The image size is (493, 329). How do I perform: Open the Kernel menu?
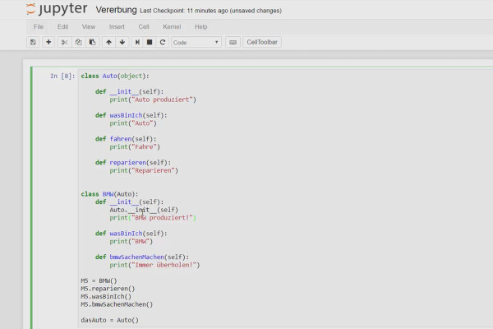coord(172,27)
